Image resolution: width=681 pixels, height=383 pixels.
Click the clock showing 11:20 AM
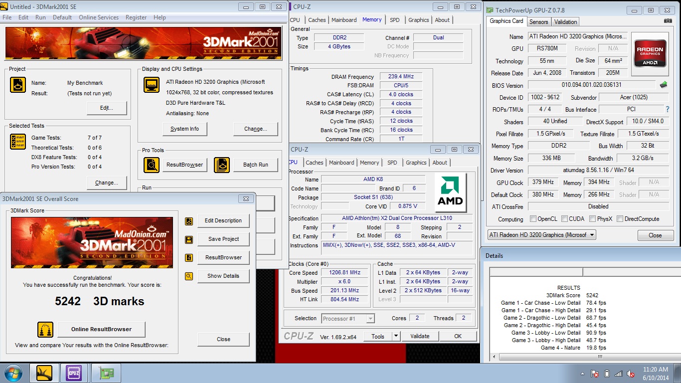[655, 370]
